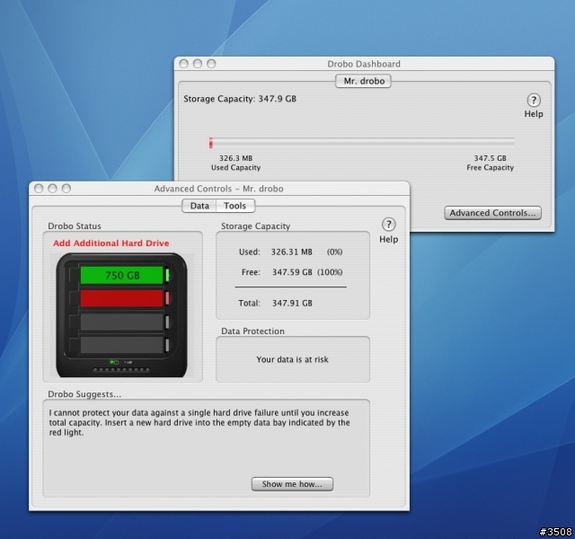This screenshot has width=575, height=539.
Task: Open Help in the Drobo Dashboard window
Action: [534, 100]
